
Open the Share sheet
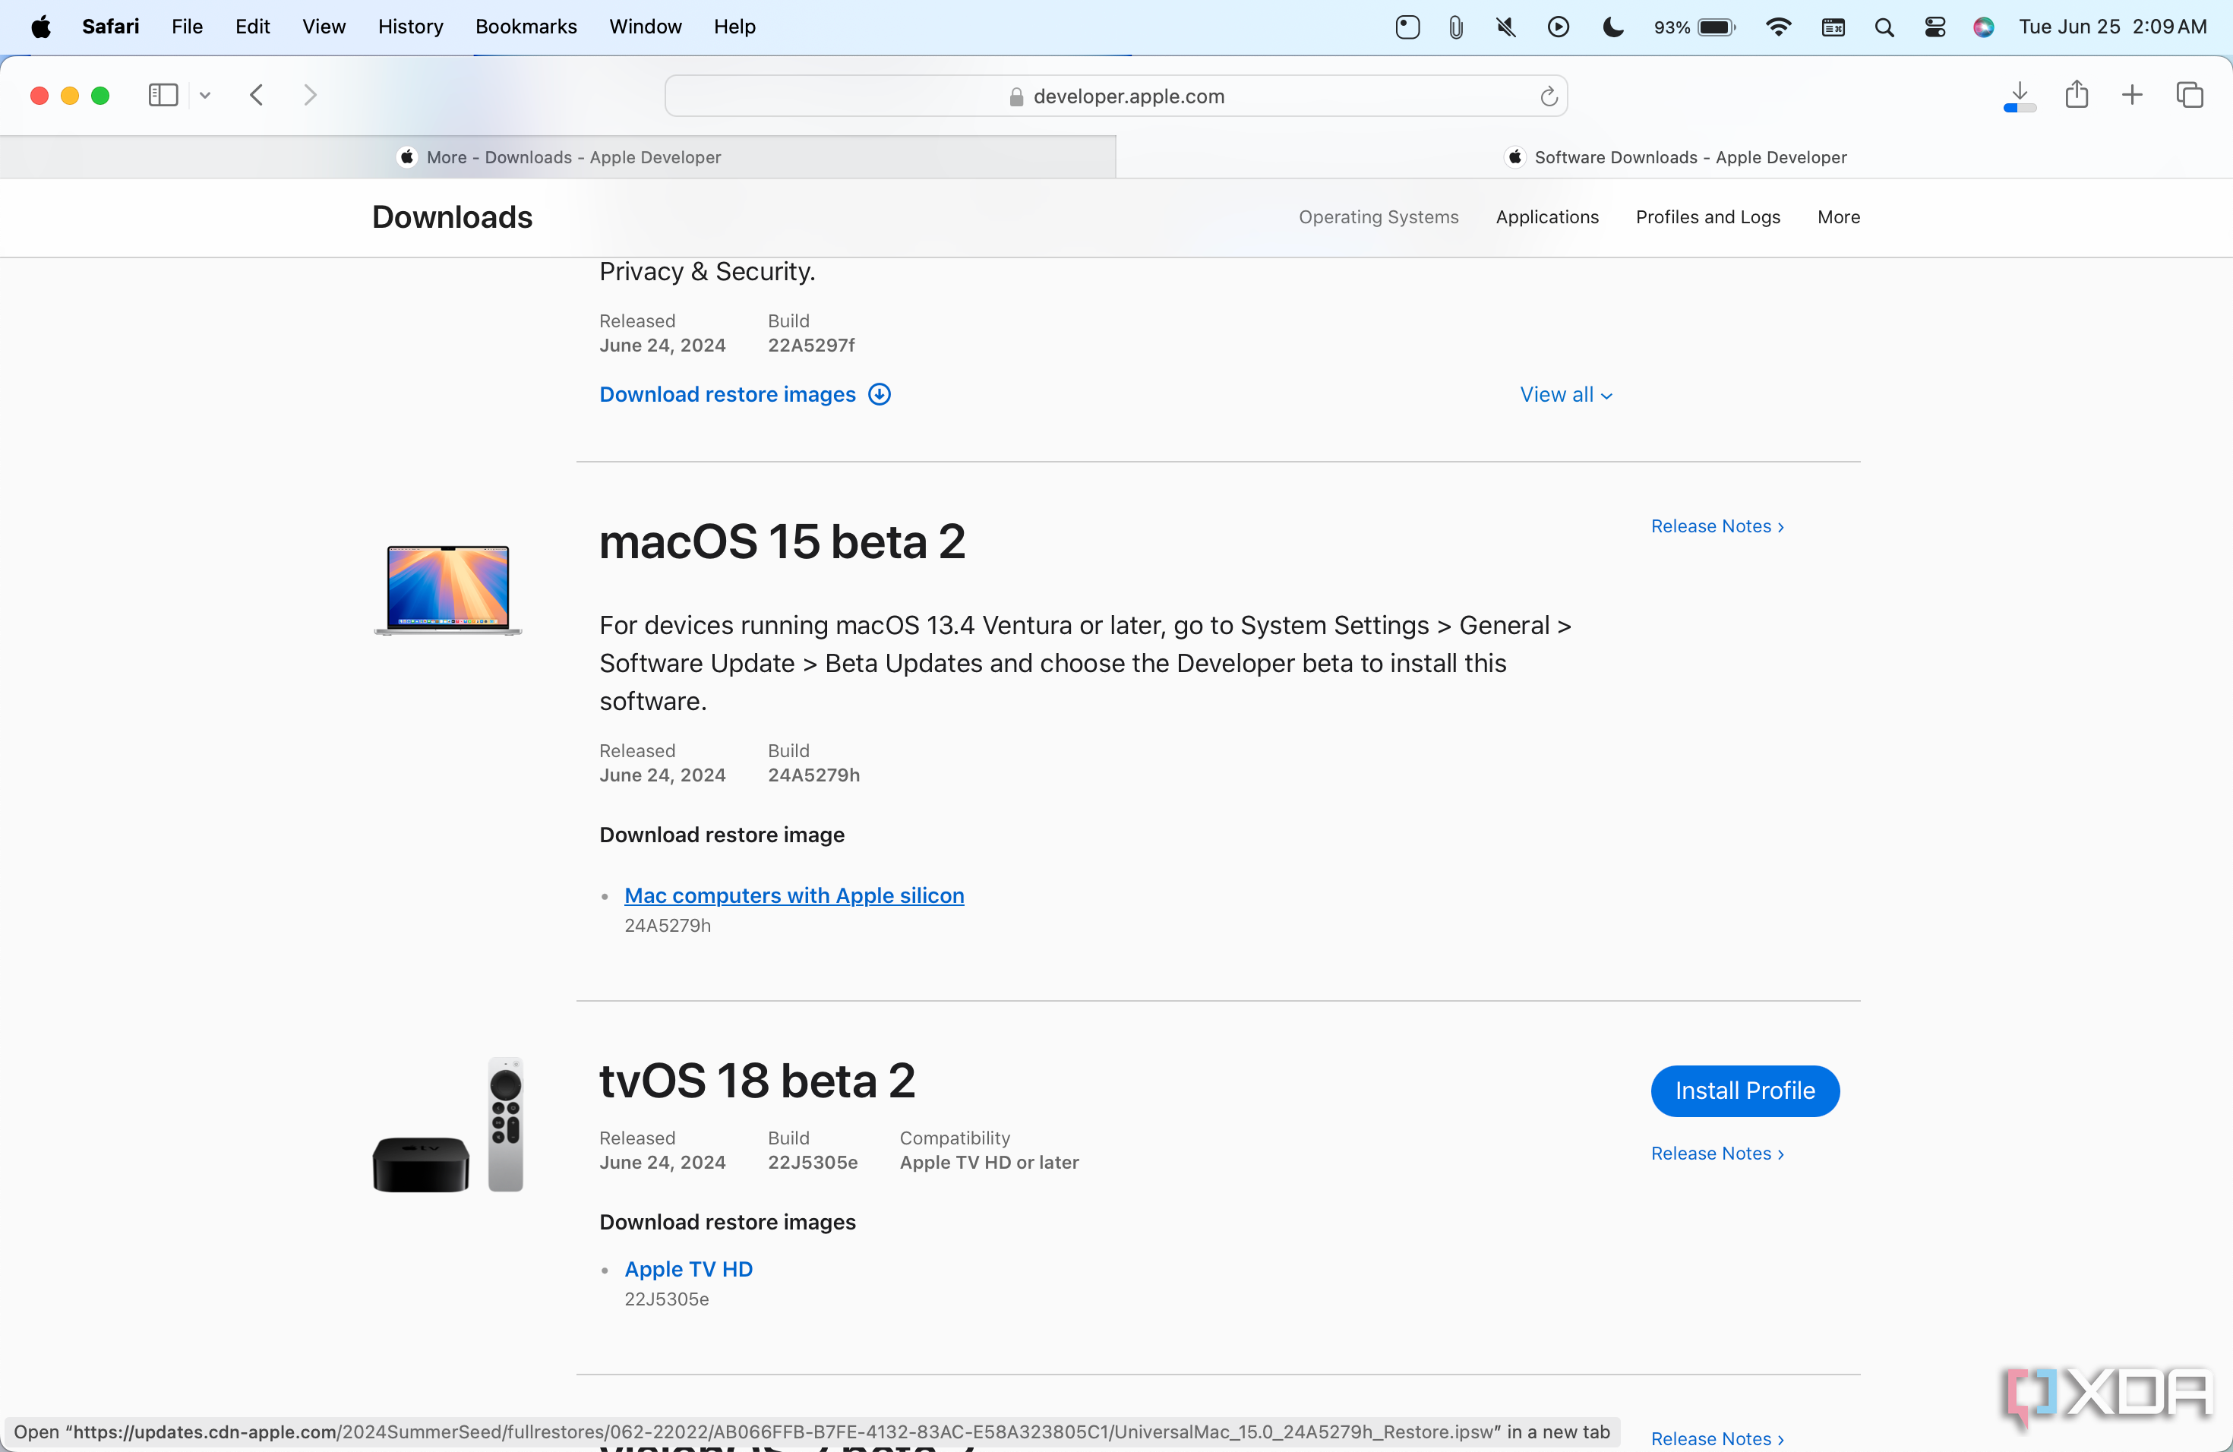(2077, 95)
